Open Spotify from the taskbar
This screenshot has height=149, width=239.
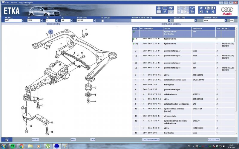point(13,146)
